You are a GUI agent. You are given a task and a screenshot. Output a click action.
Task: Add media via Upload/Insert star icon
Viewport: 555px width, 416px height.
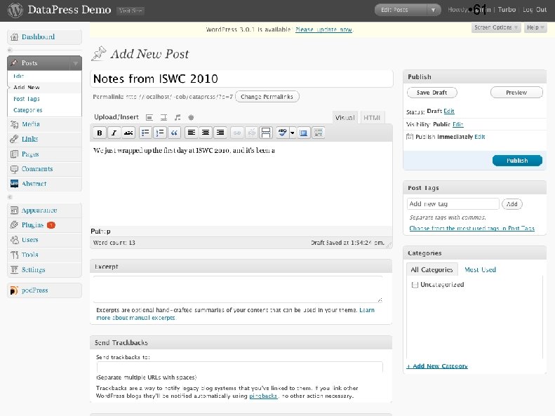tap(191, 117)
